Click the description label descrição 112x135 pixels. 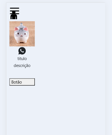22,66
